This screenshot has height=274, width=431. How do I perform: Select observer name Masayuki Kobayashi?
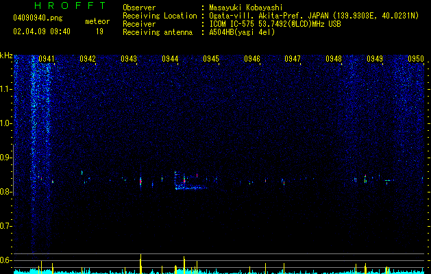click(246, 8)
